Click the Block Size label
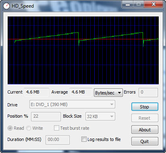Image resolution: width=166 pixels, height=153 pixels. pos(72,116)
